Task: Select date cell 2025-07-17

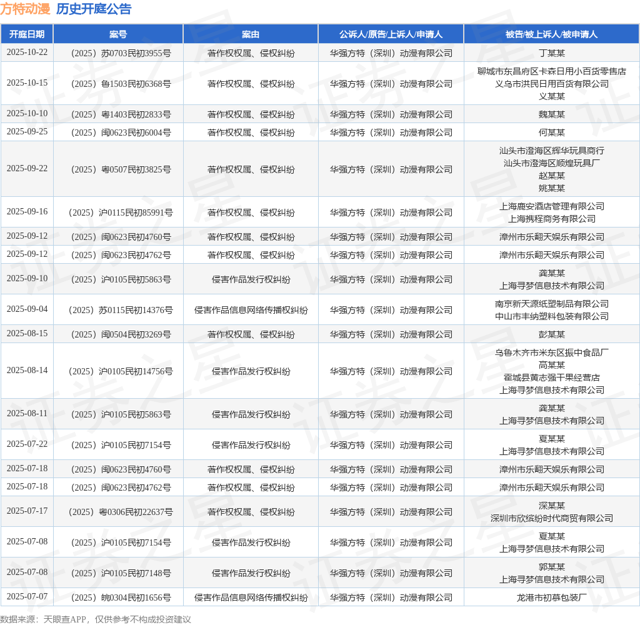Action: [x=27, y=511]
